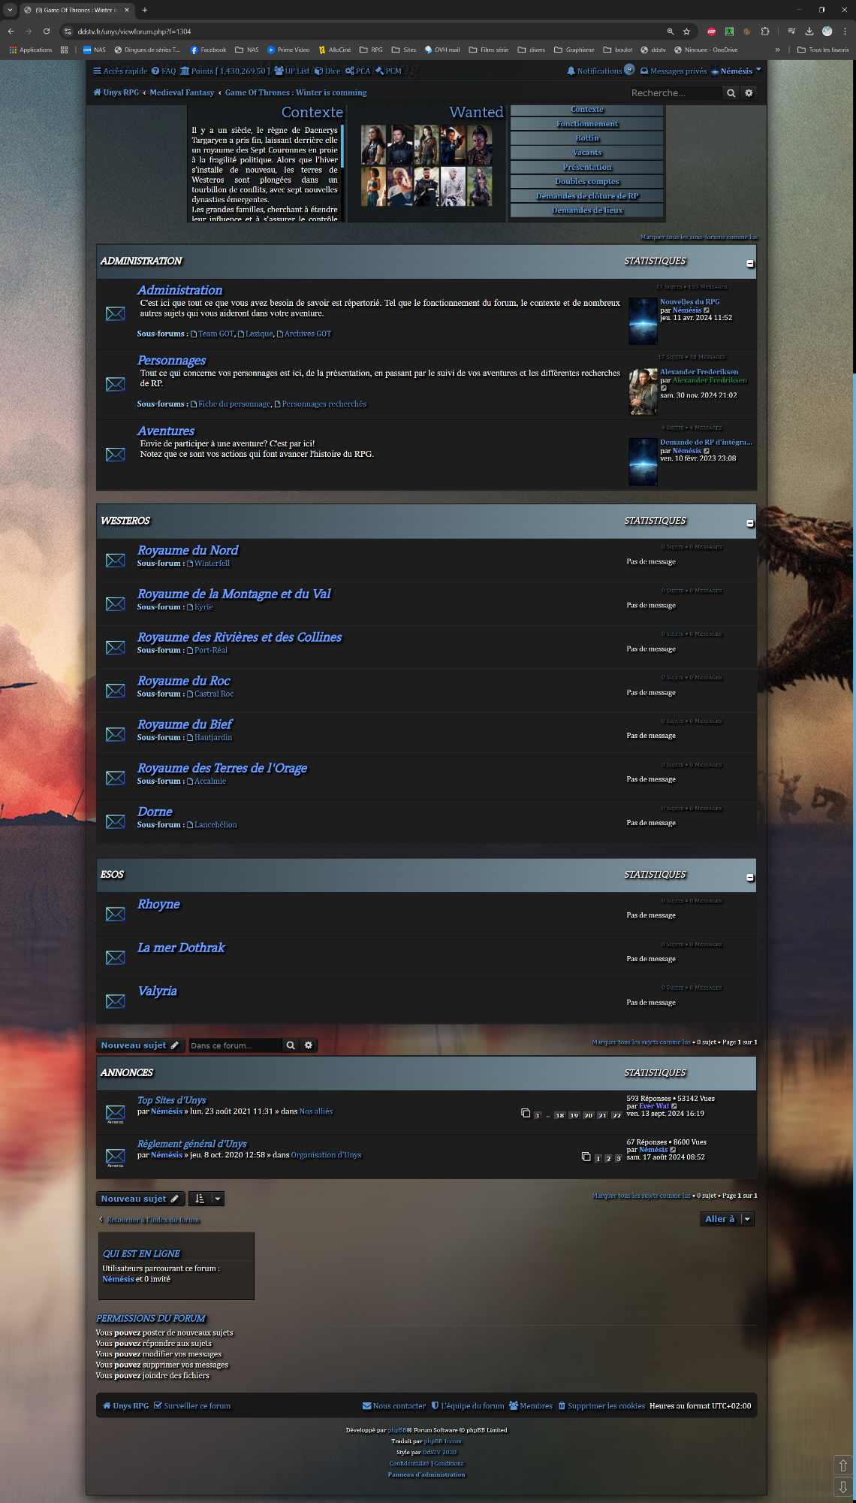The width and height of the screenshot is (856, 1503).
Task: Collapse the Esos category
Action: tap(750, 877)
